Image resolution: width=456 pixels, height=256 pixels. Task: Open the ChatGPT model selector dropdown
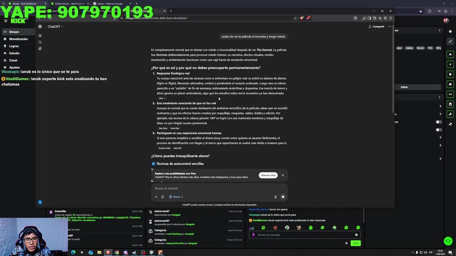pos(55,26)
